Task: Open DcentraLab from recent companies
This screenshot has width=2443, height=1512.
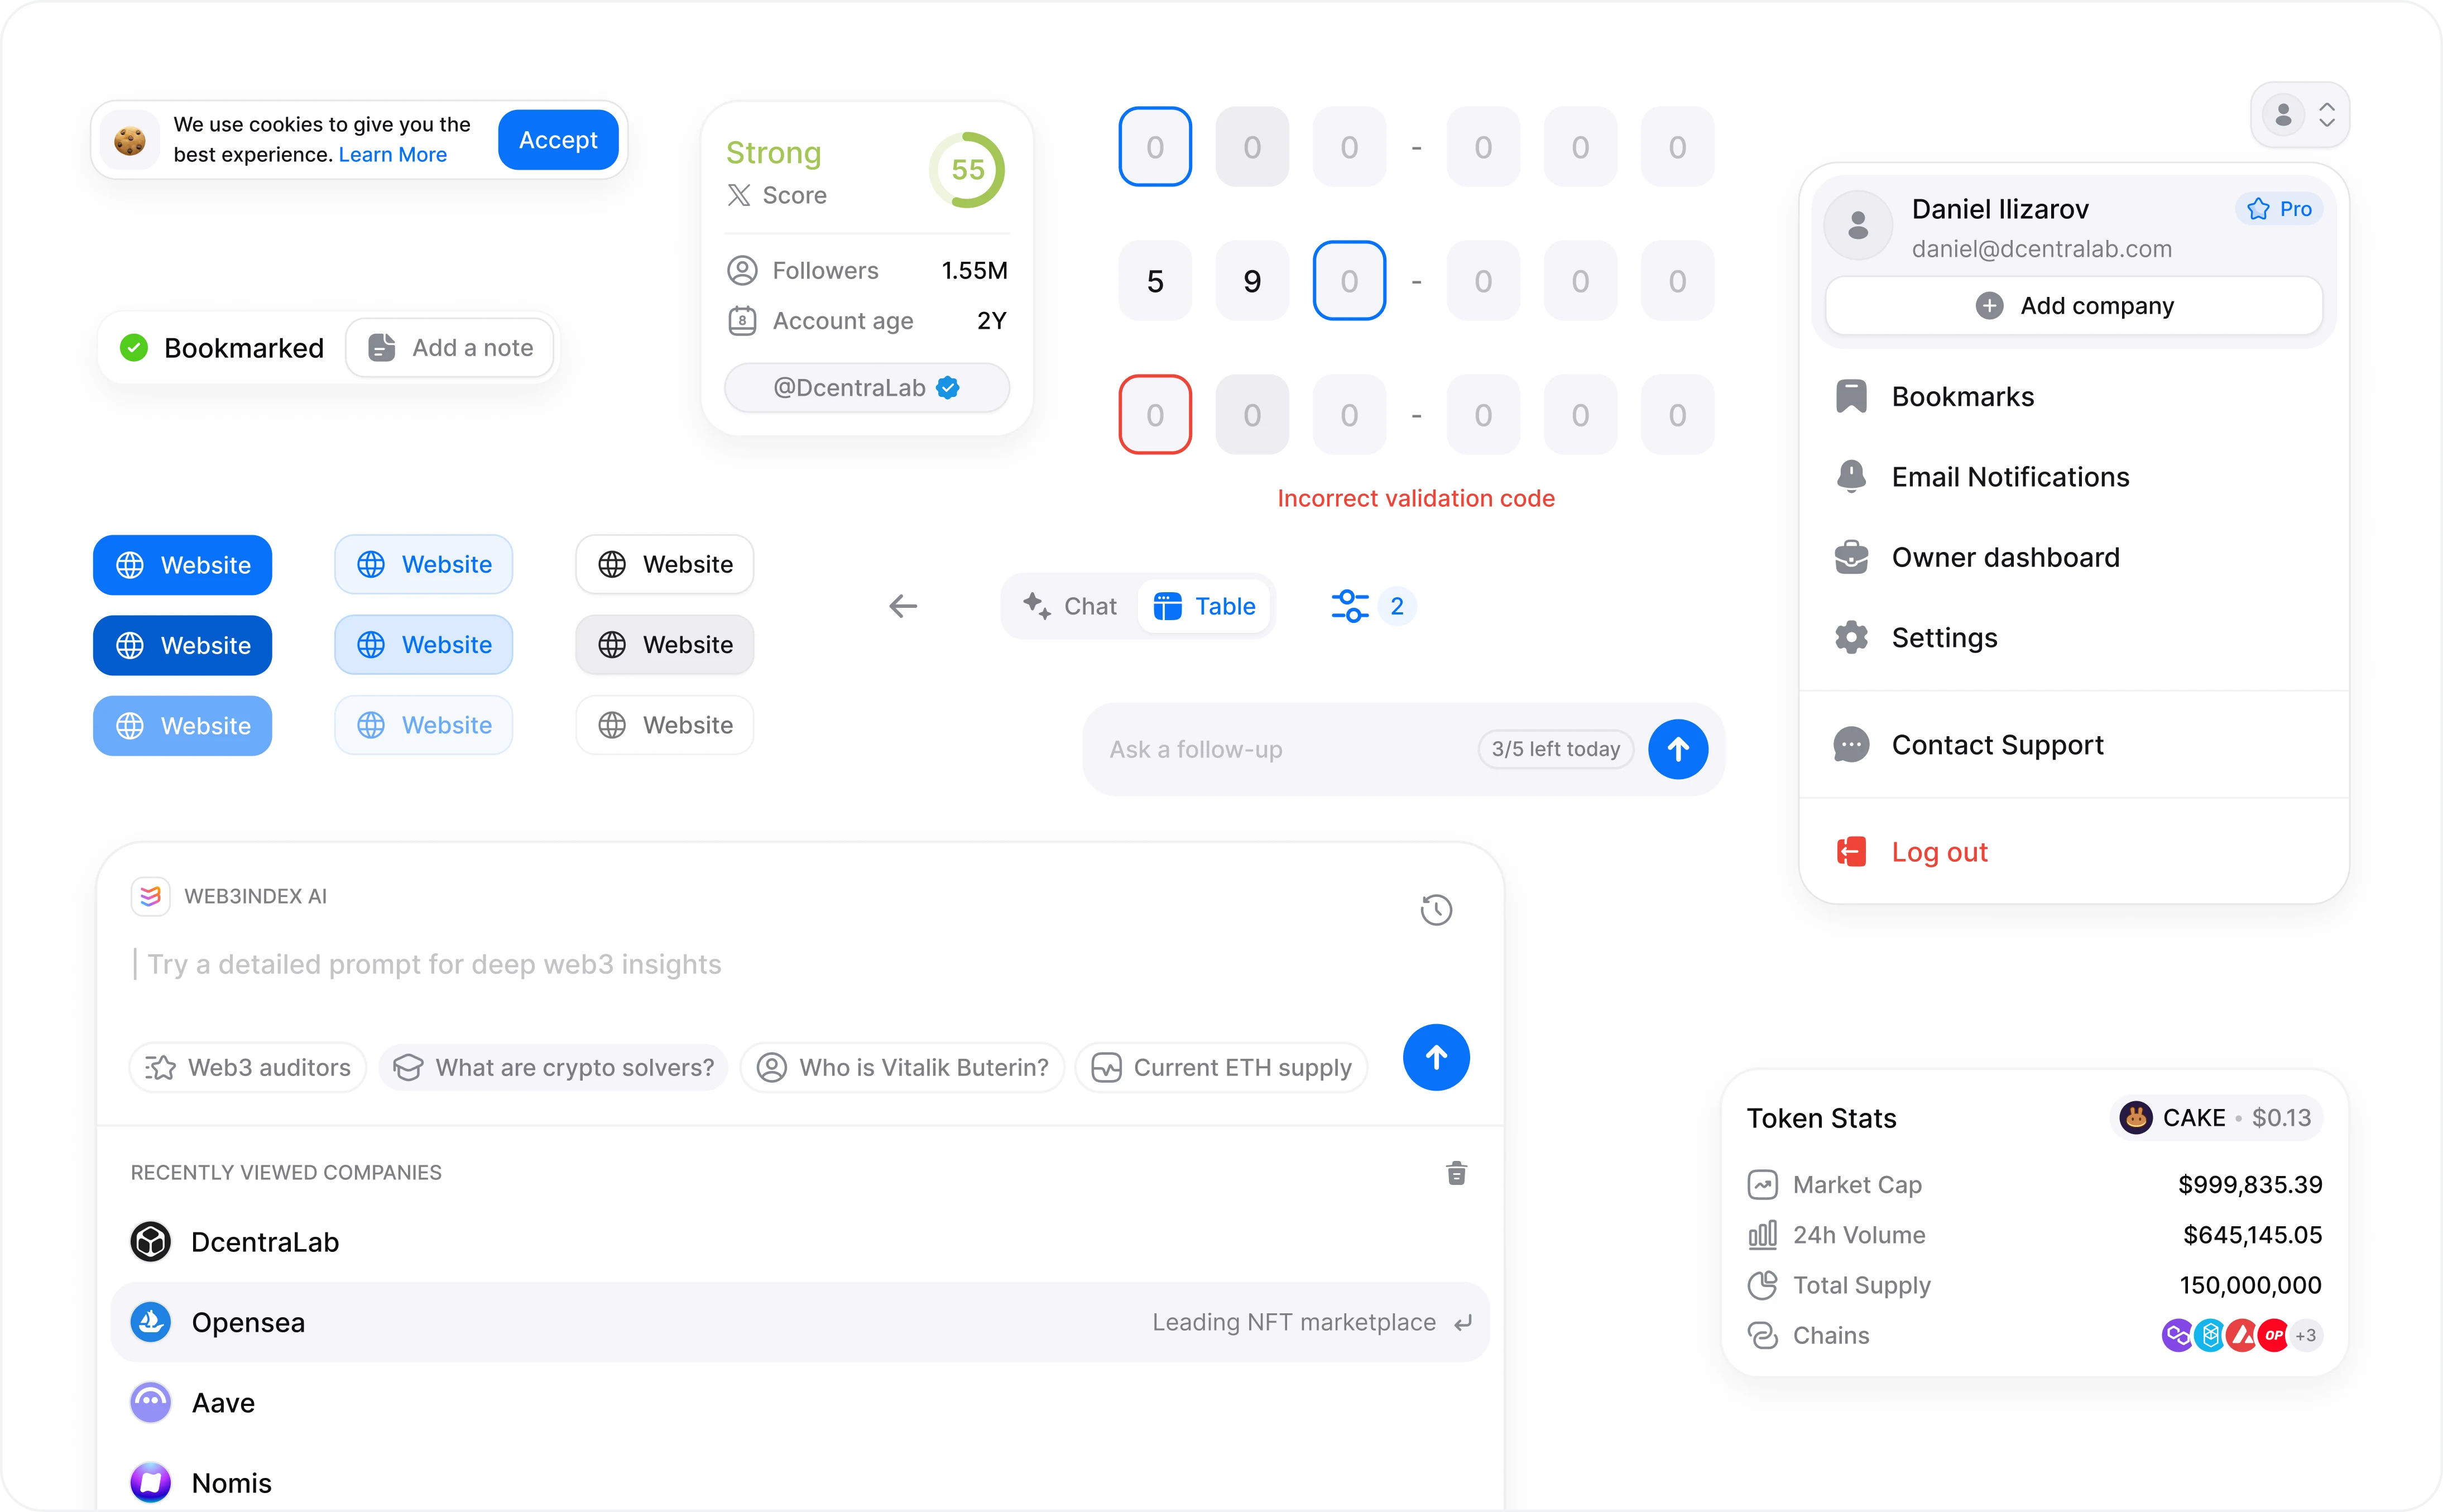Action: tap(800, 1243)
